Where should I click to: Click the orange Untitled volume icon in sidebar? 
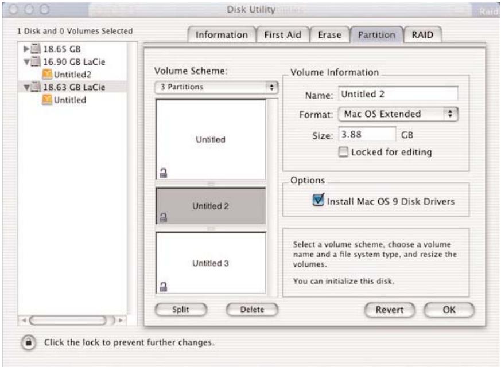(x=47, y=100)
